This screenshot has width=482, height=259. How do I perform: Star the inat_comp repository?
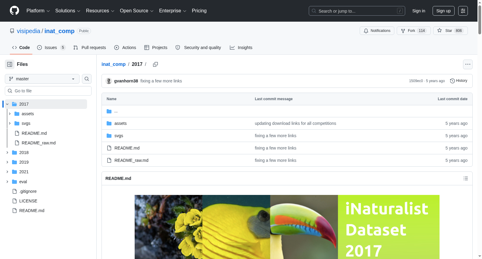[x=450, y=31]
